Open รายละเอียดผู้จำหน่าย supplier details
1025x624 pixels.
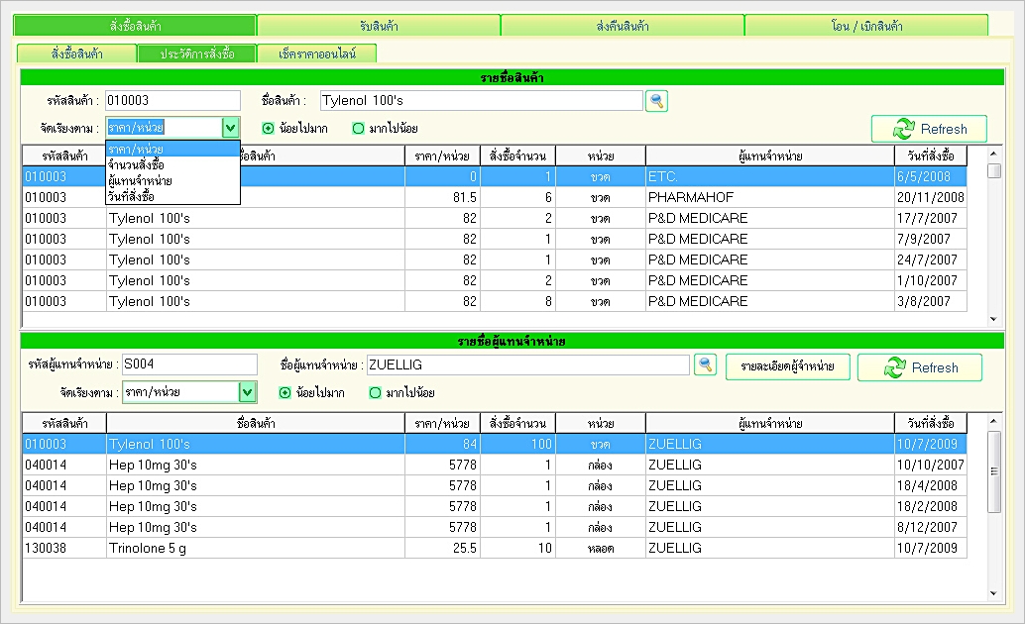coord(788,366)
